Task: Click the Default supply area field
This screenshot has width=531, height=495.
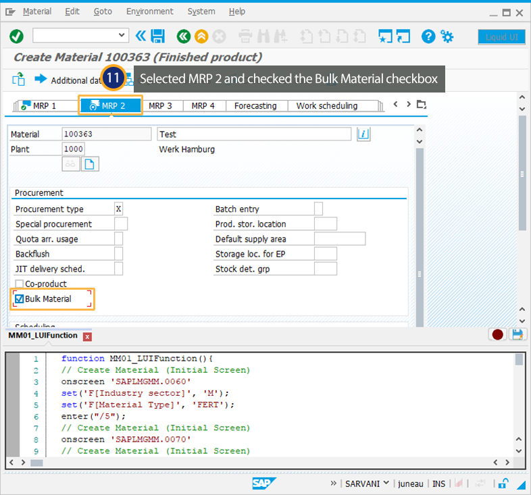Action: point(340,238)
